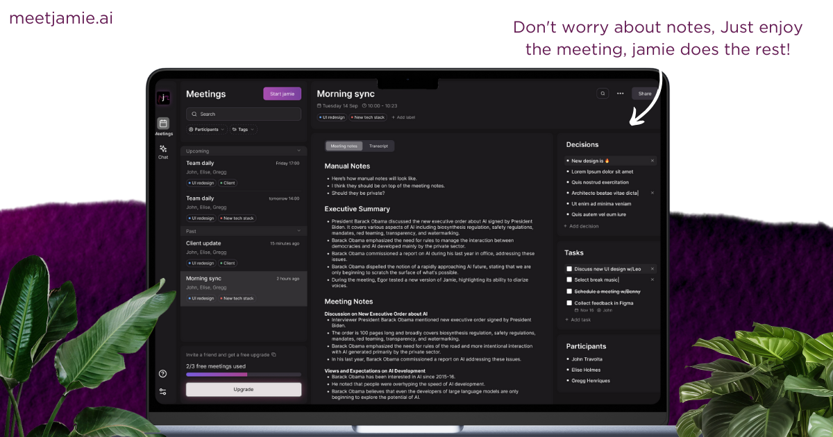
Task: Click the 'Lorem ipsum dolor sit amet' decision
Action: 602,171
